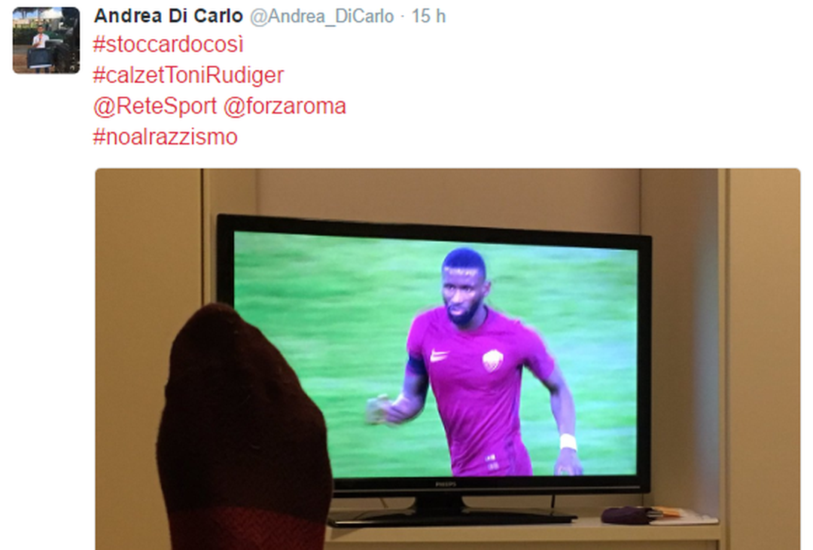Click the player's white wristband
This screenshot has height=550, width=813.
(568, 442)
